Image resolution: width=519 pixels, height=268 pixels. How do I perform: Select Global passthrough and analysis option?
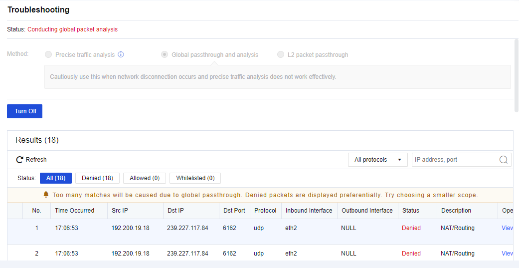coord(165,54)
